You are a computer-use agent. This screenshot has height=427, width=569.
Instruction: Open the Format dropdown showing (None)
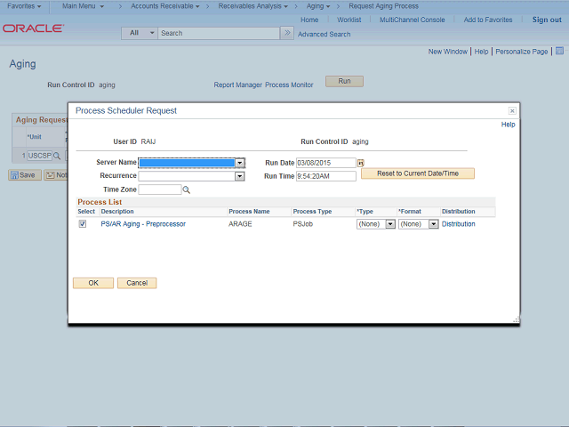(434, 224)
